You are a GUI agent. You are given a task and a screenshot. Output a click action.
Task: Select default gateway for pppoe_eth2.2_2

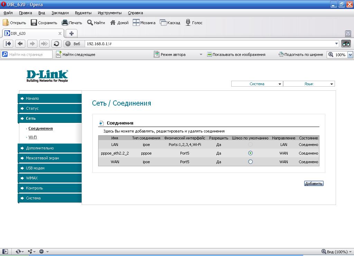pyautogui.click(x=250, y=153)
